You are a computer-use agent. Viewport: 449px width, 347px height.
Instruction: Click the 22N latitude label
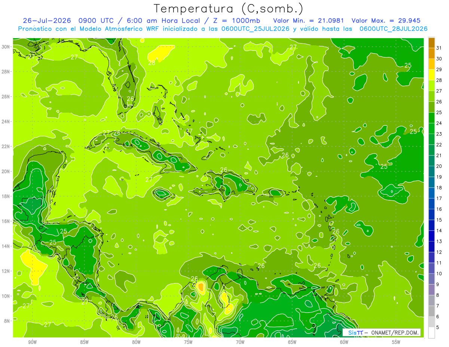click(6, 146)
